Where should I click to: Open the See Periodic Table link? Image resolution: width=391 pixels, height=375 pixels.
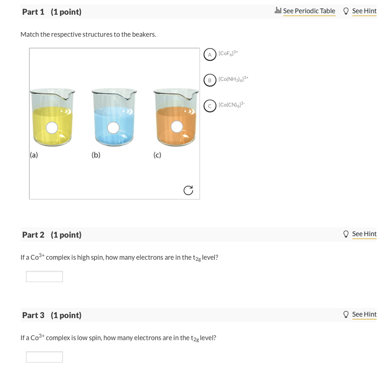[x=309, y=11]
